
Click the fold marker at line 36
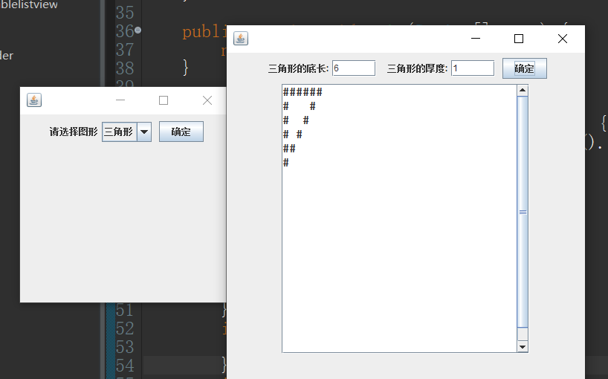pos(138,30)
